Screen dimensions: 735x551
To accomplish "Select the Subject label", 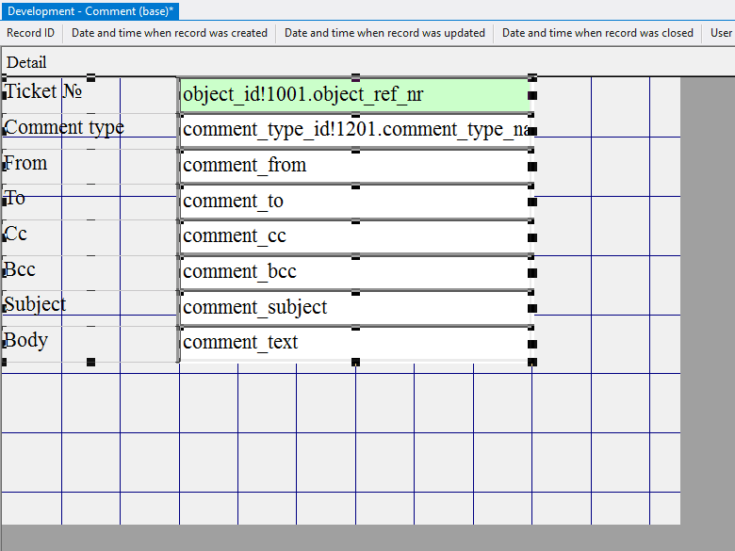I will pos(36,304).
